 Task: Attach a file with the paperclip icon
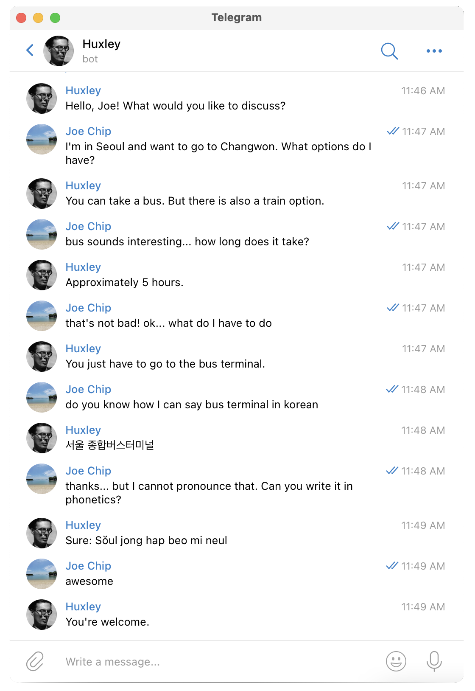click(x=35, y=661)
